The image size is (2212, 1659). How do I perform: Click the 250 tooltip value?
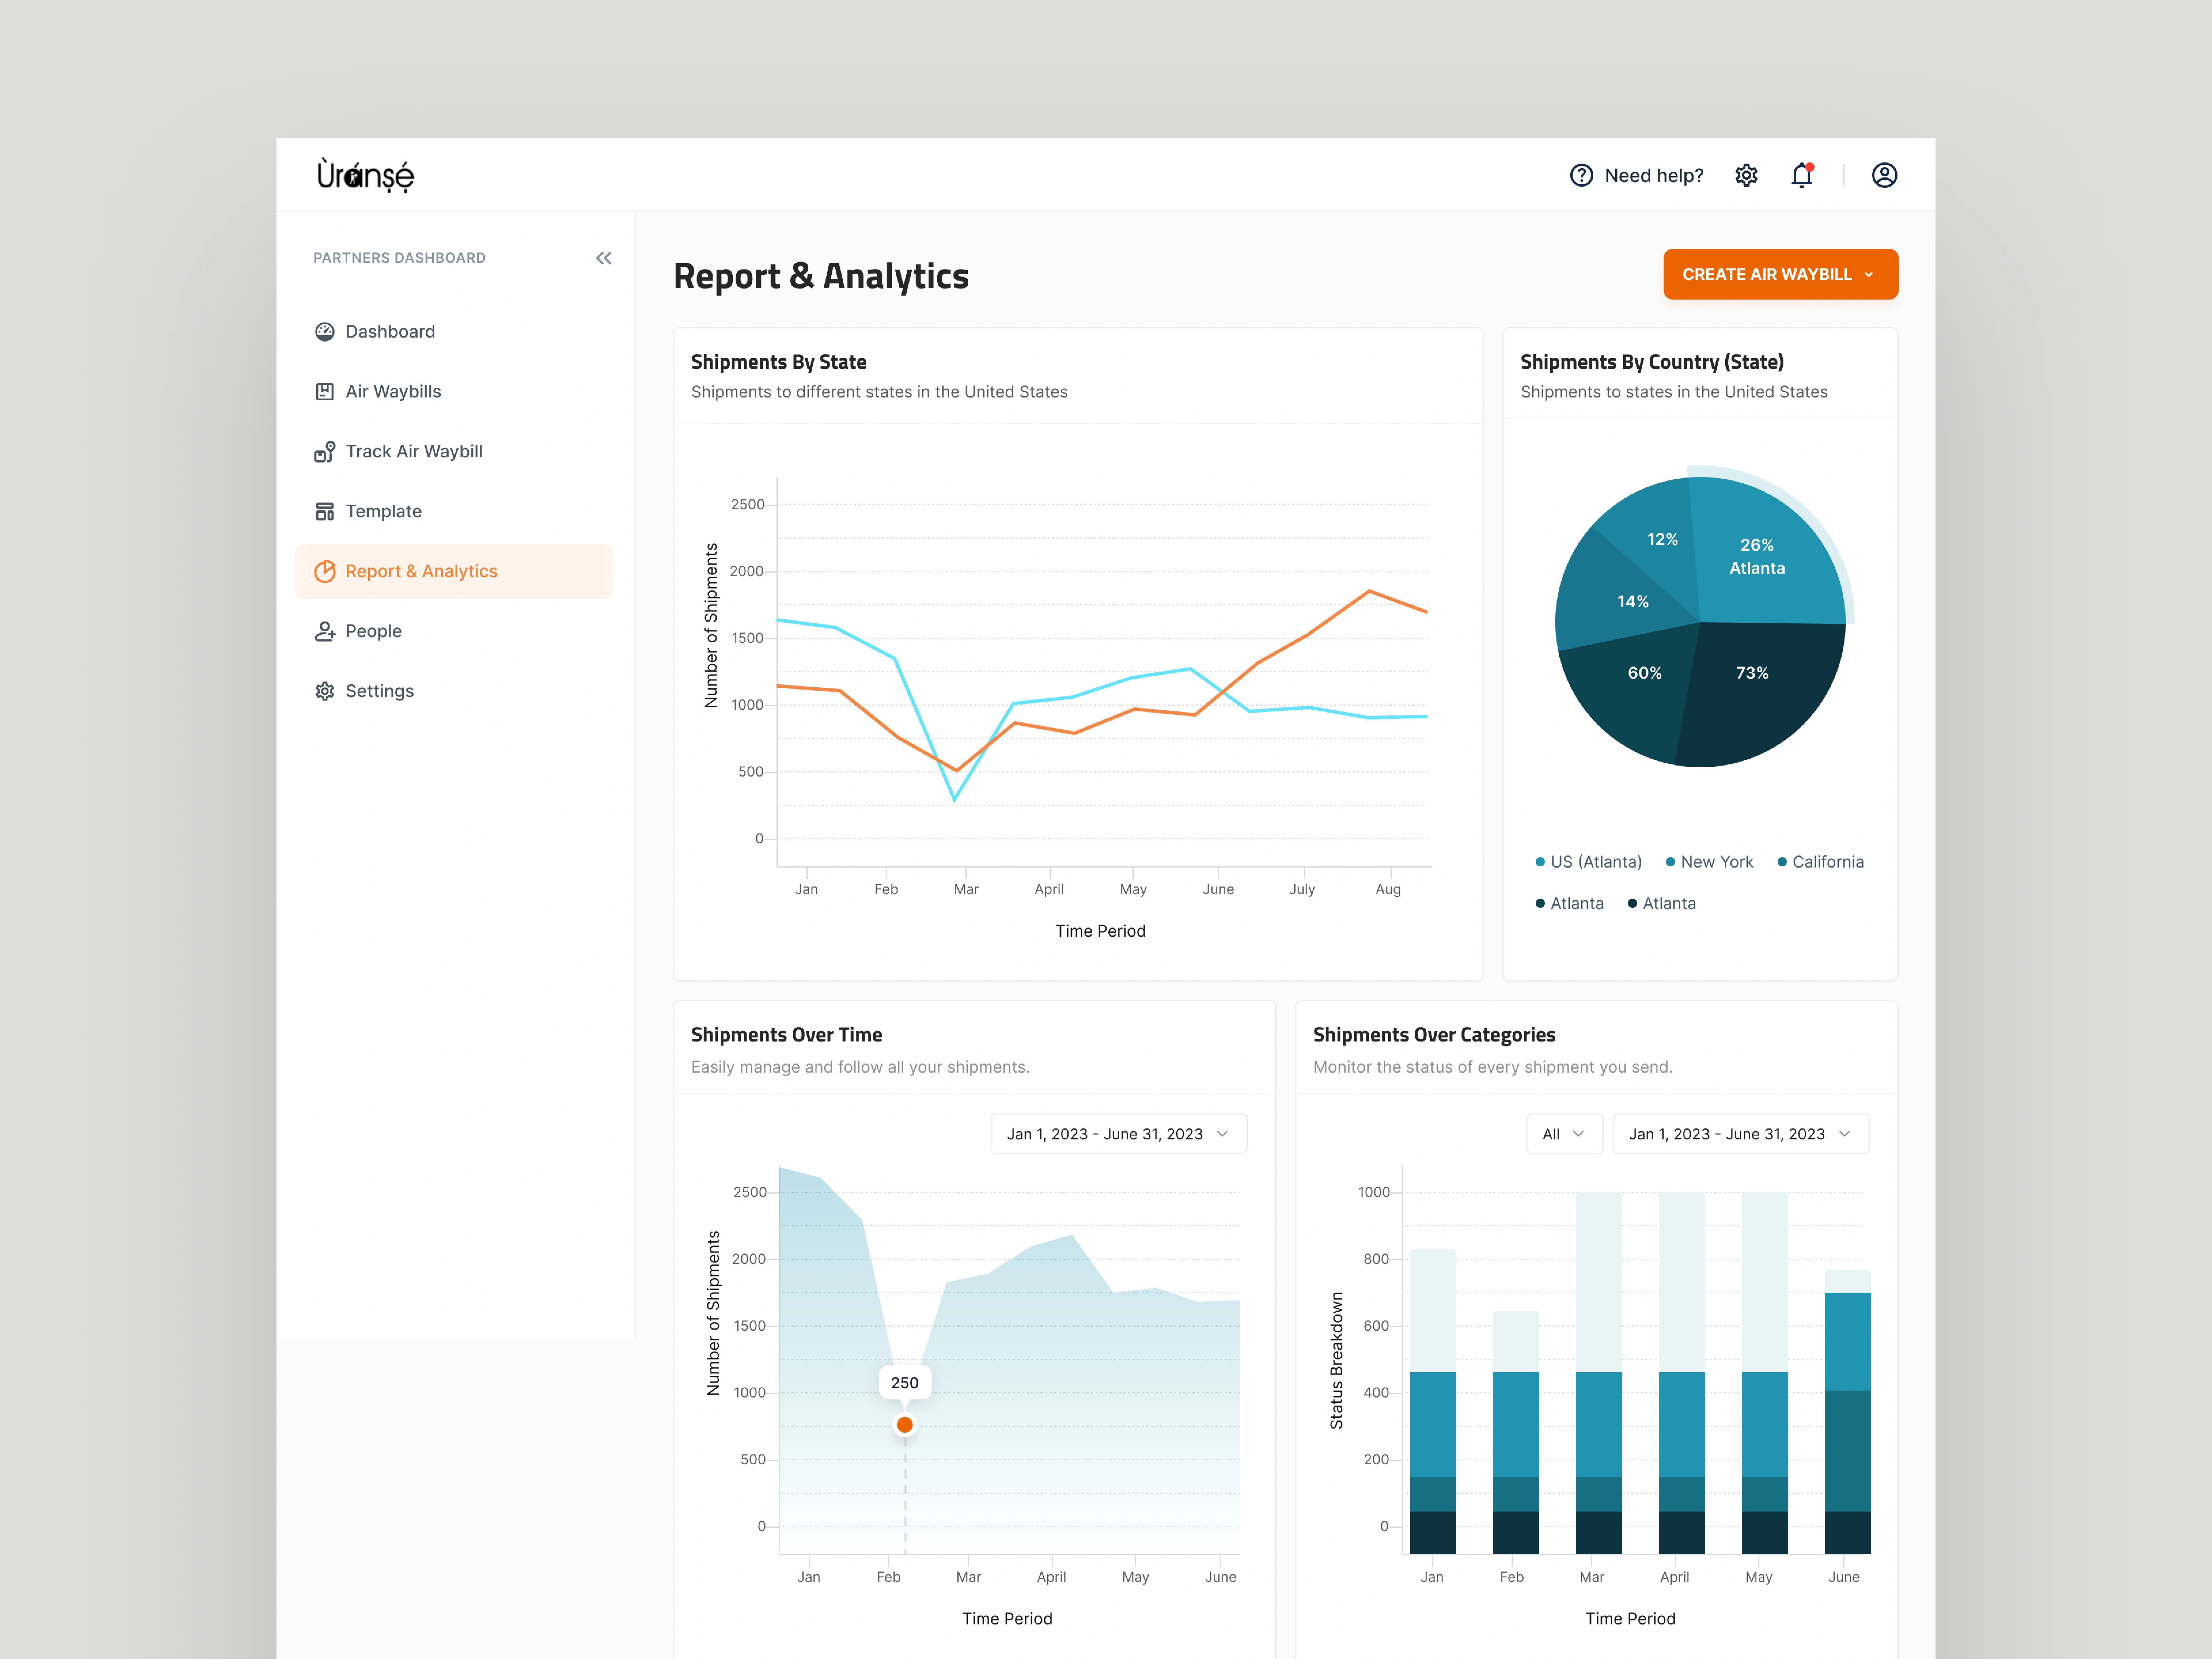point(905,1383)
